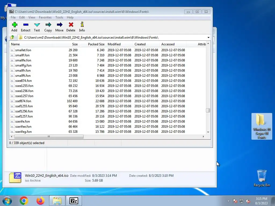Select Windows 10 Segoe UI Fonts folder
Image resolution: width=275 pixels, height=206 pixels.
(262, 126)
